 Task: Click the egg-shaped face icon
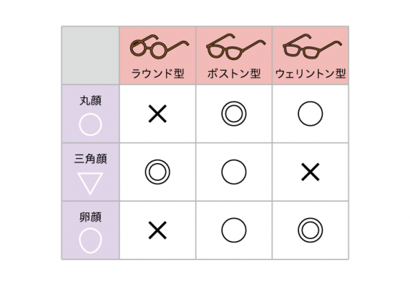(90, 240)
